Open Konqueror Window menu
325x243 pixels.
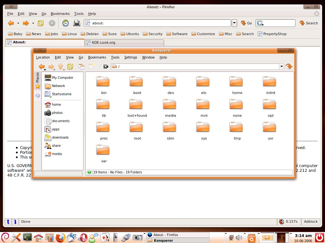148,58
